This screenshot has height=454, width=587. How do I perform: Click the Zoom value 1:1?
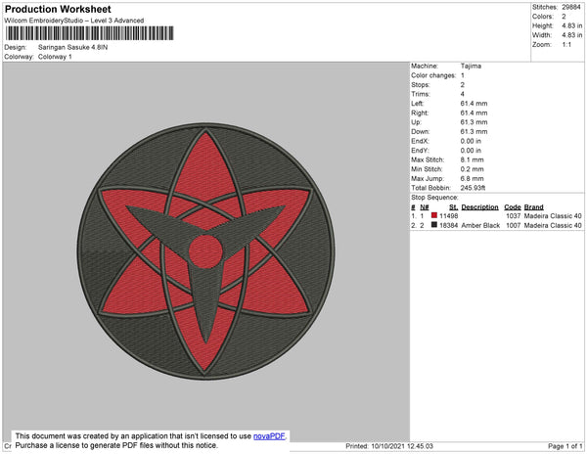[566, 45]
